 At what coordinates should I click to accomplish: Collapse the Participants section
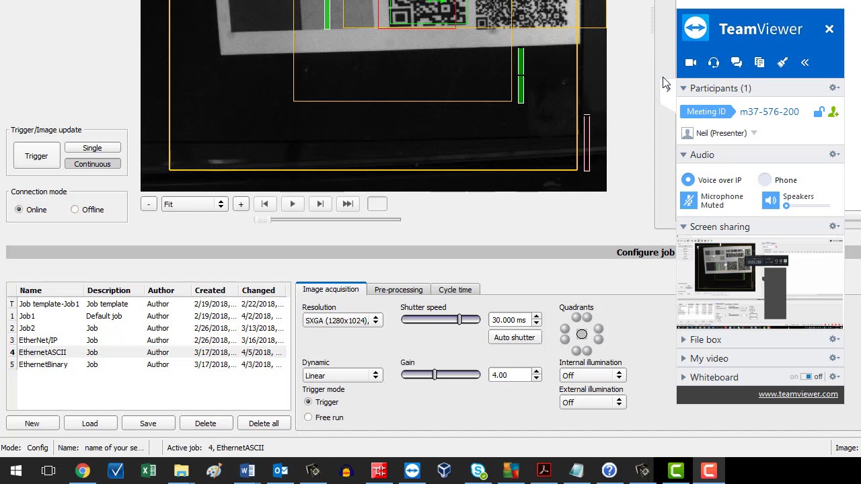tap(683, 88)
